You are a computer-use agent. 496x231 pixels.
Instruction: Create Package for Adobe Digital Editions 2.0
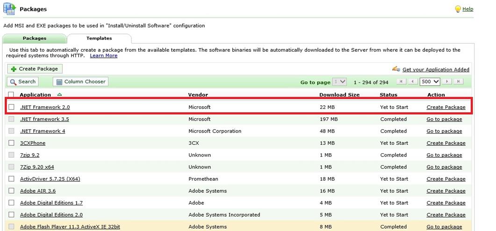pyautogui.click(x=446, y=215)
